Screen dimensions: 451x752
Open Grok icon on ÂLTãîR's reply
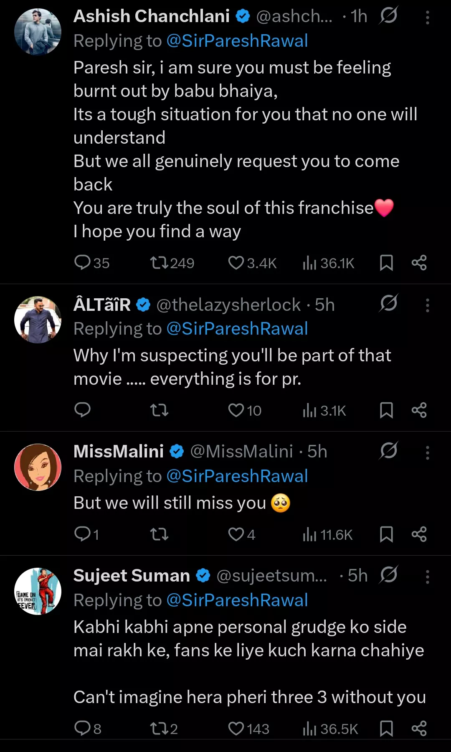[388, 303]
